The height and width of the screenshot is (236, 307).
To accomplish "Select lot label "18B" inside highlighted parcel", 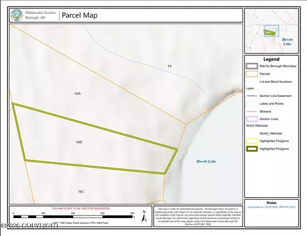I will point(79,142).
